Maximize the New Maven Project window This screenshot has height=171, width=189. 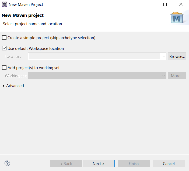[x=165, y=4]
